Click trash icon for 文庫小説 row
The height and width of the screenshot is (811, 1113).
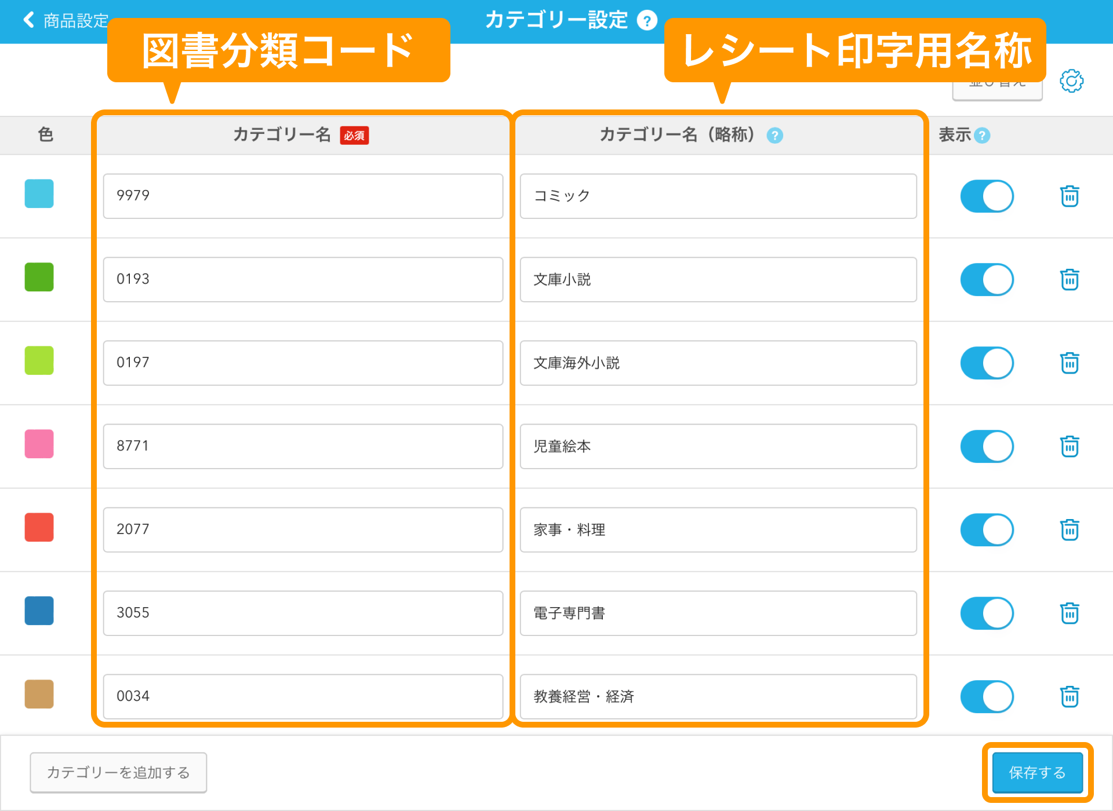1070,279
